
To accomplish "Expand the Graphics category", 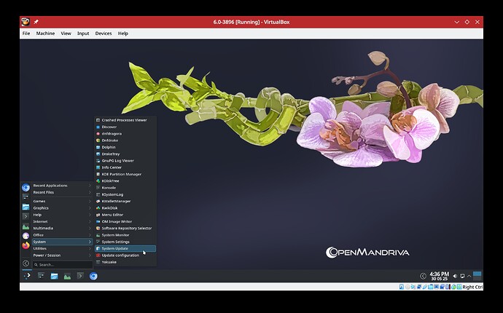I will click(62, 208).
